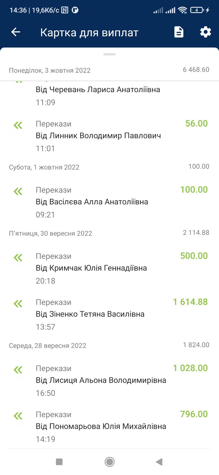The height and width of the screenshot is (475, 219).
Task: Tap the back arrow in header
Action: (16, 32)
